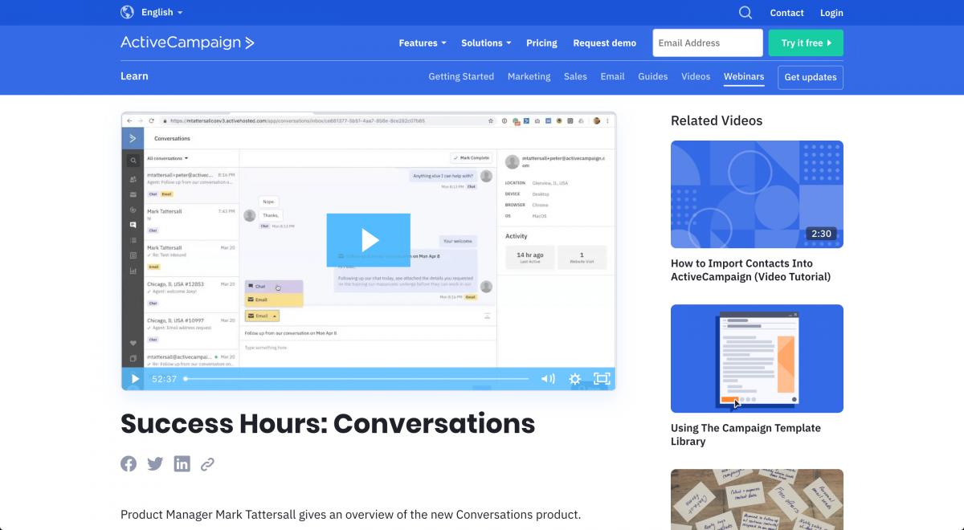Screen dimensions: 964x530
Task: Click the video duration 52:37 text
Action: 164,379
